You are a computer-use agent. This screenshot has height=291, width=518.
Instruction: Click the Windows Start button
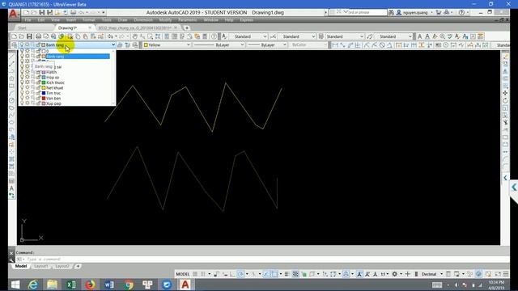tap(15, 285)
